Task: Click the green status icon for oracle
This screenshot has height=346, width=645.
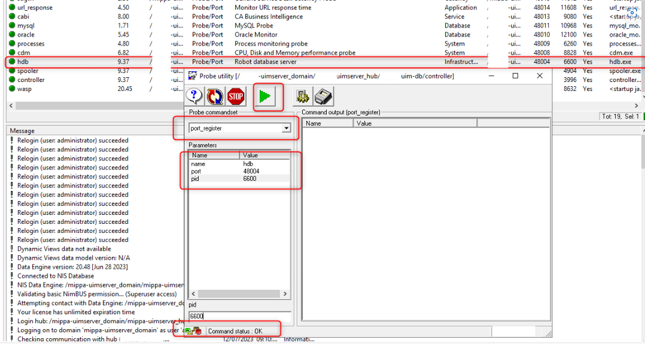Action: [x=12, y=35]
